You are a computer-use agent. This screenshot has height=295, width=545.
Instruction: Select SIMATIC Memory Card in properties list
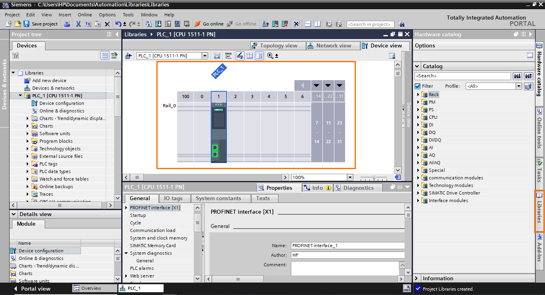coord(153,246)
